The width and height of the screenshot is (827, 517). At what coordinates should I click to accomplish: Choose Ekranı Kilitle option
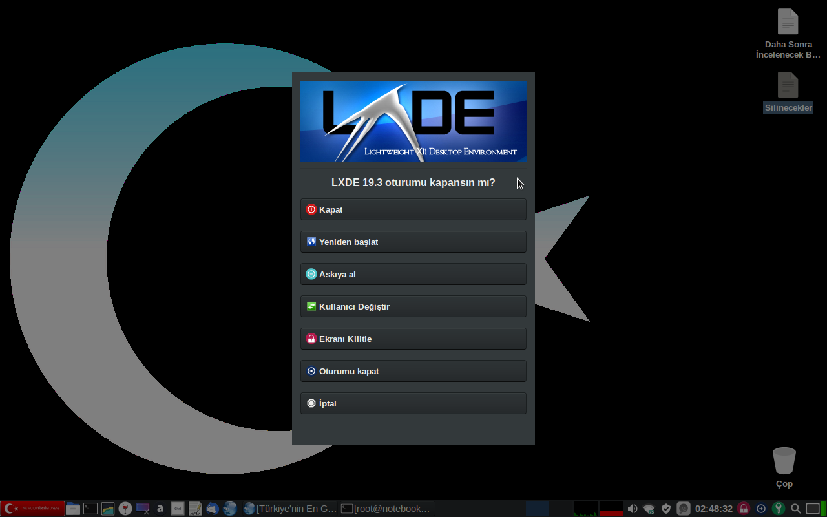[x=413, y=339]
